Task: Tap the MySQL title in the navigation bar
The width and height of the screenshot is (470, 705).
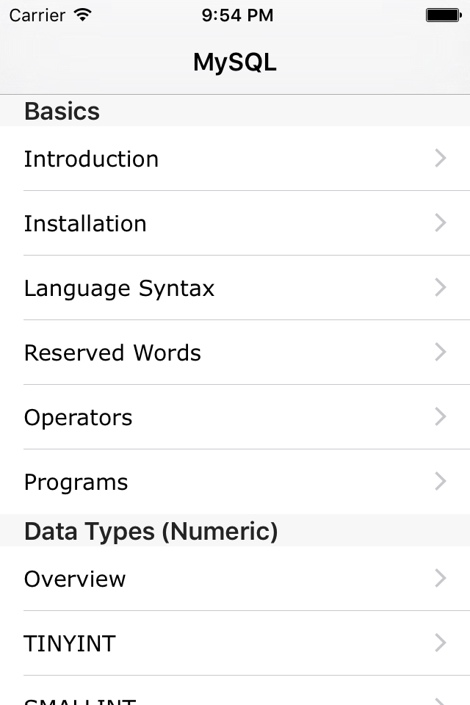Action: (234, 62)
